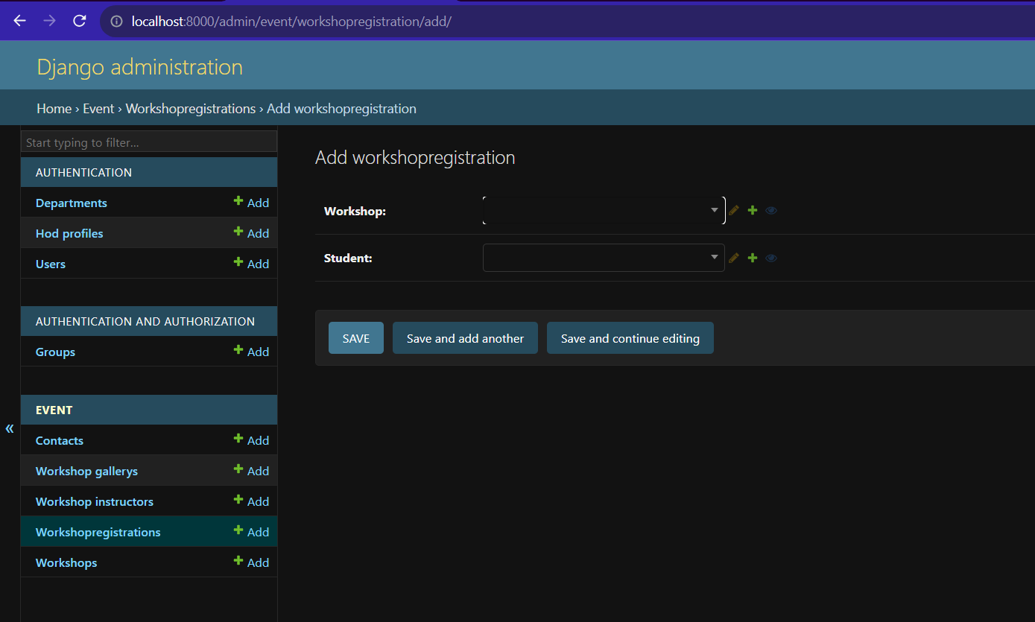This screenshot has height=622, width=1035.
Task: Open the Groups sidebar link
Action: coord(55,352)
